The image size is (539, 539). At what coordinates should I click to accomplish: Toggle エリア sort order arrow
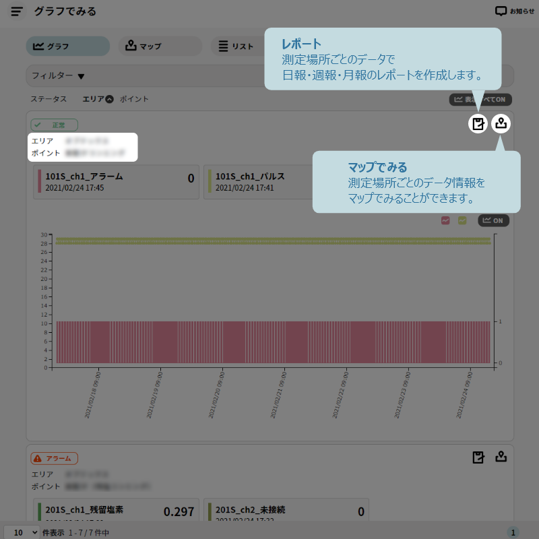pyautogui.click(x=109, y=99)
